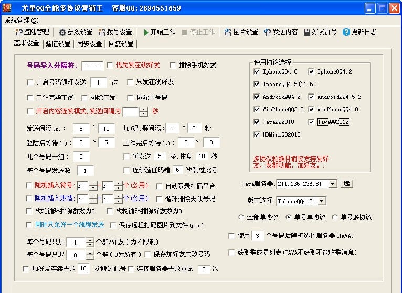Screen dimensions: 402x293
Task: Click the 每个号码发送数 input field
Action: pyautogui.click(x=86, y=171)
